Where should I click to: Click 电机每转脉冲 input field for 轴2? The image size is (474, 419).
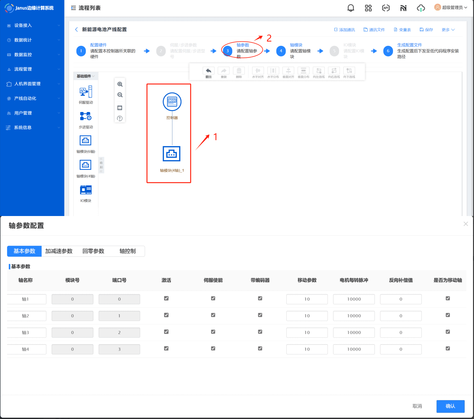point(354,316)
